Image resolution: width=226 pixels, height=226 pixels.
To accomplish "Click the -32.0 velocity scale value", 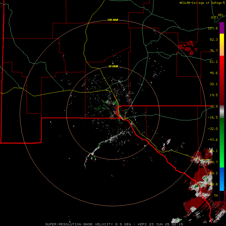I will click(x=213, y=129).
